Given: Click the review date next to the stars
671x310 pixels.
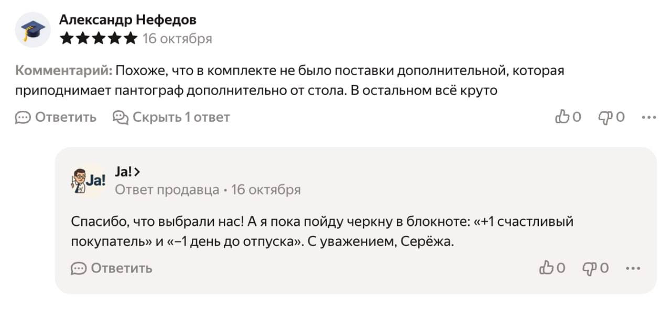Looking at the screenshot, I should (x=177, y=39).
